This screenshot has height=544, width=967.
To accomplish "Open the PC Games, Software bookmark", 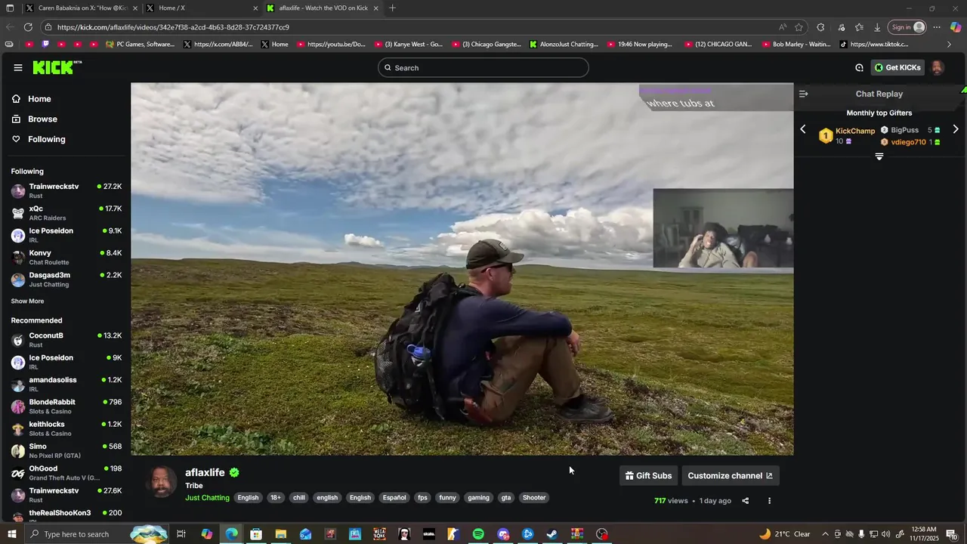I will click(141, 45).
